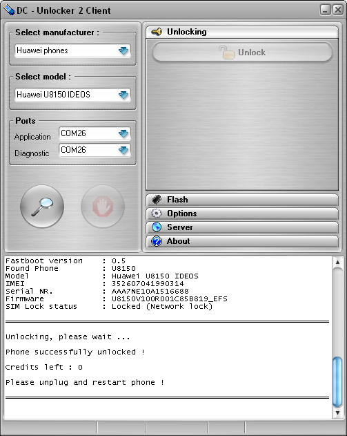Click the IMEI value 352607041990314
The image size is (347, 436).
point(148,283)
